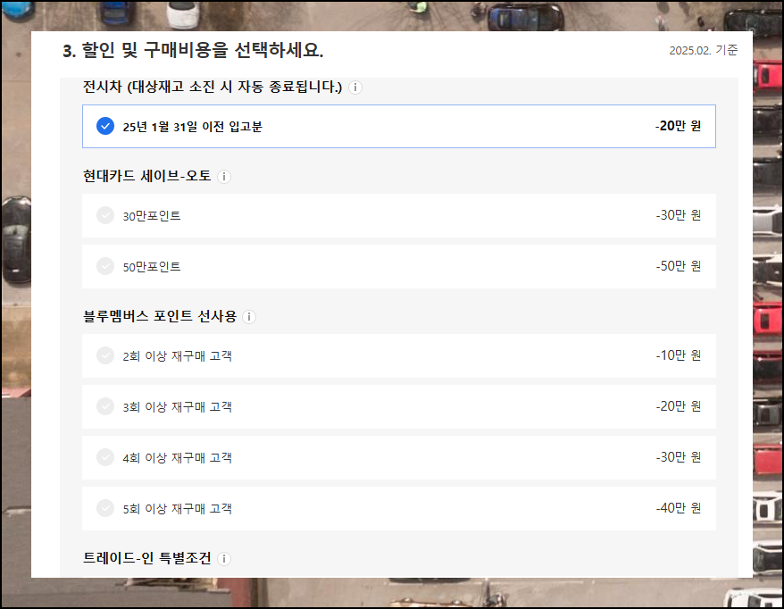Click the 트레이드-인 특별조건 section title
Screen dimensions: 784x609
coord(147,558)
